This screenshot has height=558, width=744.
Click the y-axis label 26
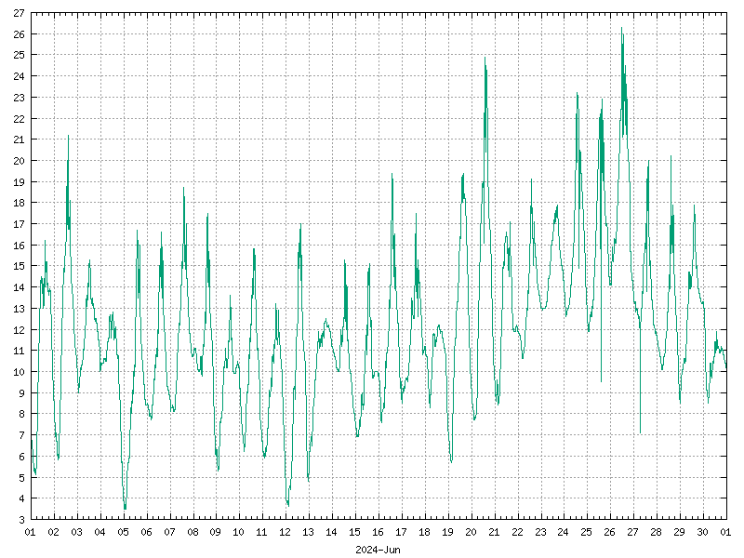coord(19,34)
